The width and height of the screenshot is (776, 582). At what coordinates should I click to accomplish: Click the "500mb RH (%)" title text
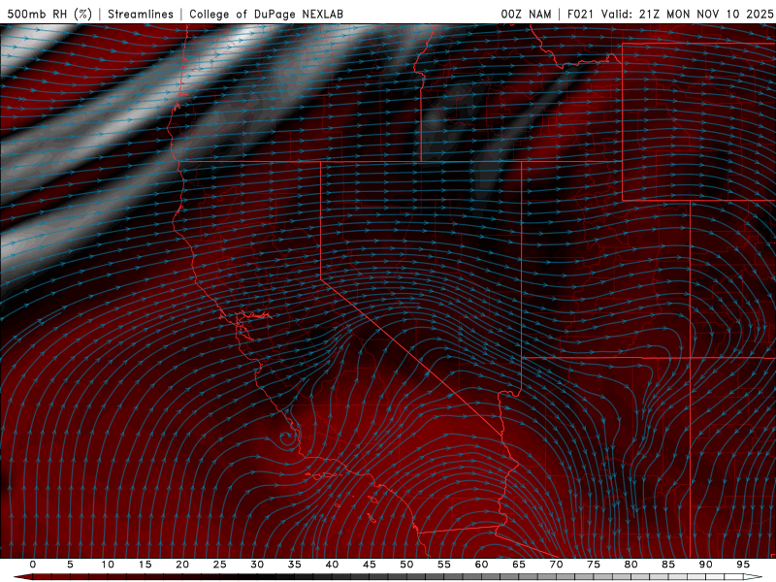[x=49, y=14]
